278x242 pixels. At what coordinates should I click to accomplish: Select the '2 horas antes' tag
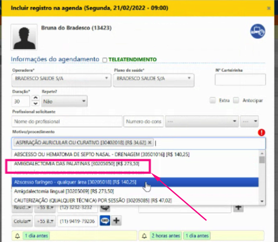pyautogui.click(x=166, y=236)
